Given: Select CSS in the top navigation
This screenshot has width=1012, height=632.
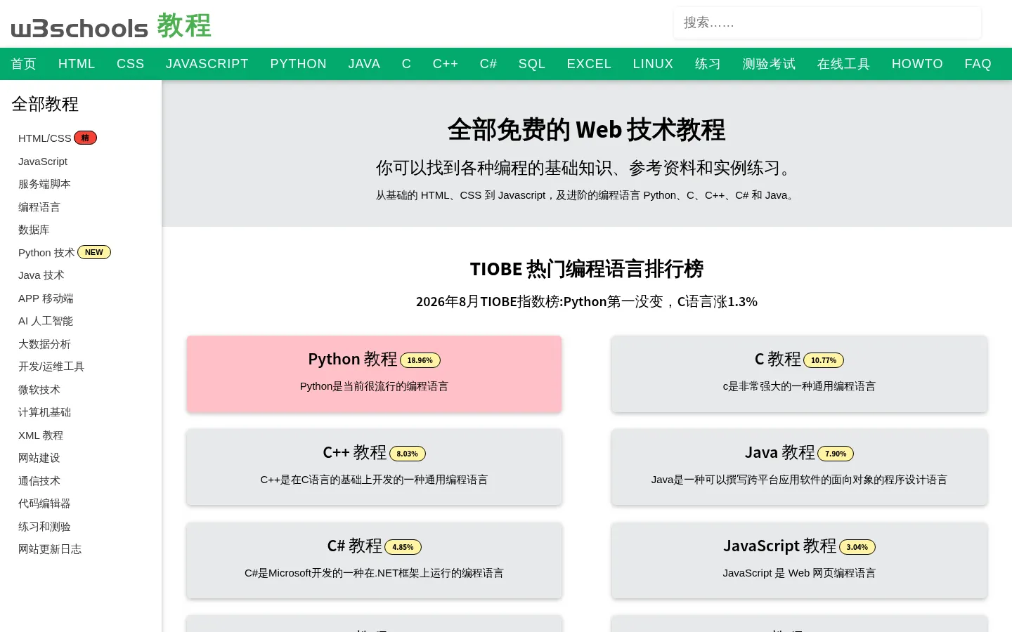Looking at the screenshot, I should (x=131, y=64).
